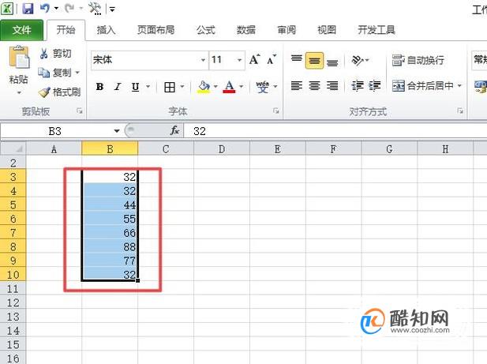Click Wrap Text (自动换行) button

(x=418, y=60)
